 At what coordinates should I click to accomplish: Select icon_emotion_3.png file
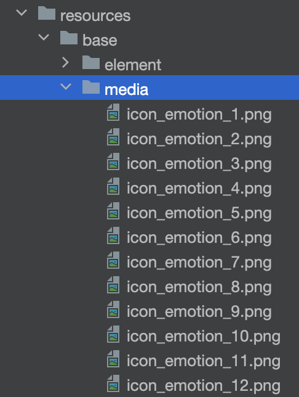[x=199, y=164]
